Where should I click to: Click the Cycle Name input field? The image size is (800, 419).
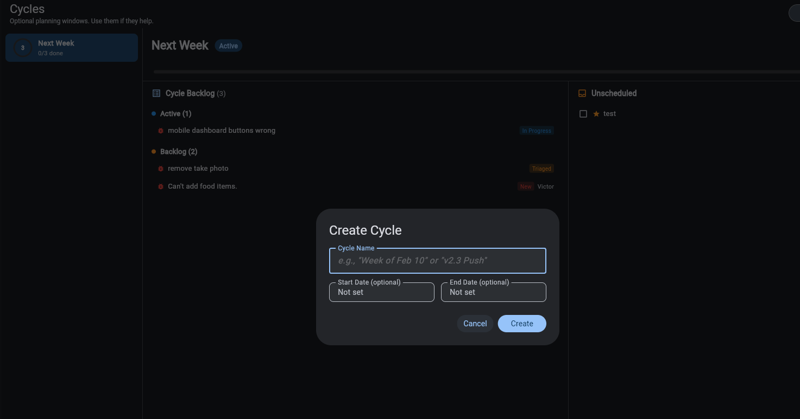[437, 261]
